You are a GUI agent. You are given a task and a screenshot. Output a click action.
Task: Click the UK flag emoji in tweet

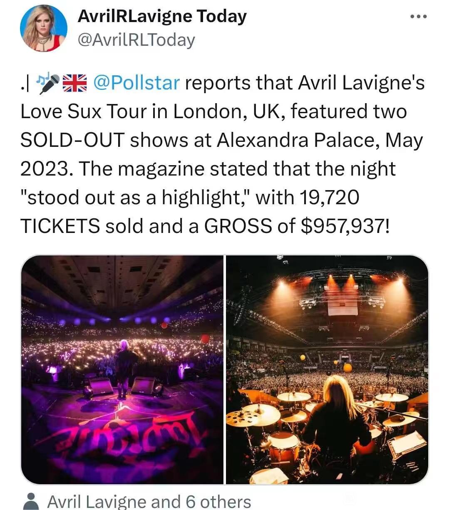pyautogui.click(x=75, y=83)
